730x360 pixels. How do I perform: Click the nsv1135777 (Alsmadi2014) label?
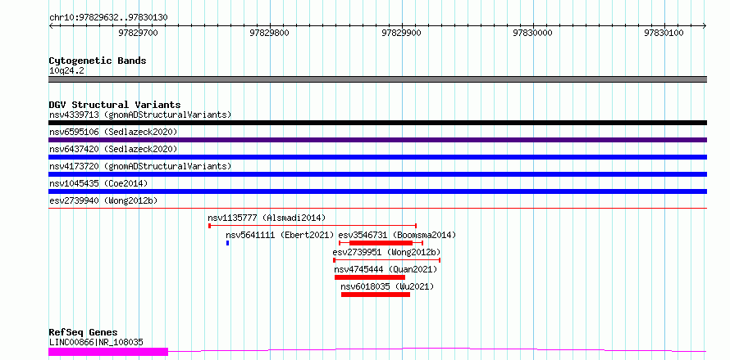(x=267, y=218)
